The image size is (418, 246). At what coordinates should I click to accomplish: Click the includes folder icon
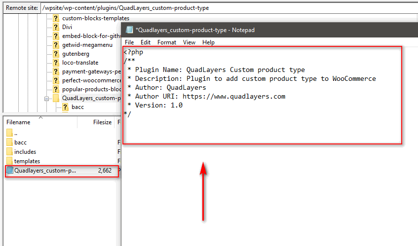(x=9, y=152)
